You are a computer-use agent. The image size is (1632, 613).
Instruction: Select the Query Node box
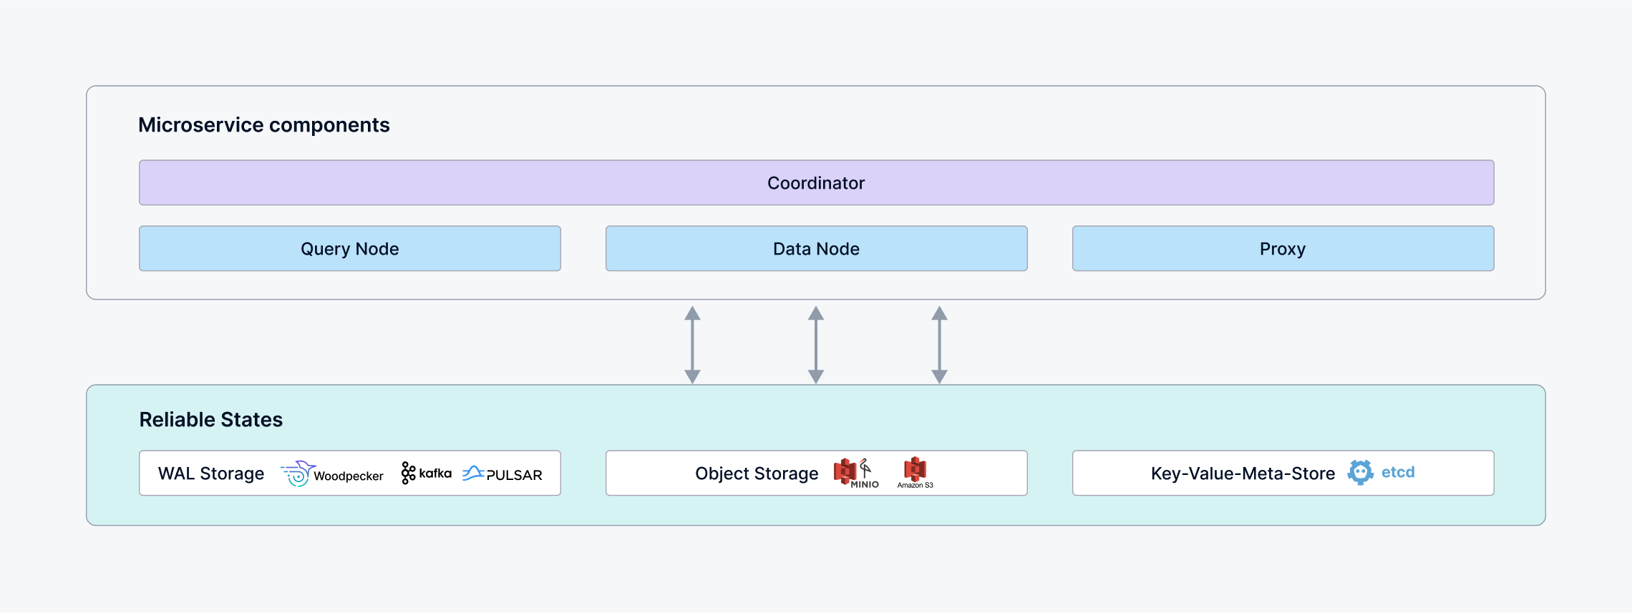[349, 249]
